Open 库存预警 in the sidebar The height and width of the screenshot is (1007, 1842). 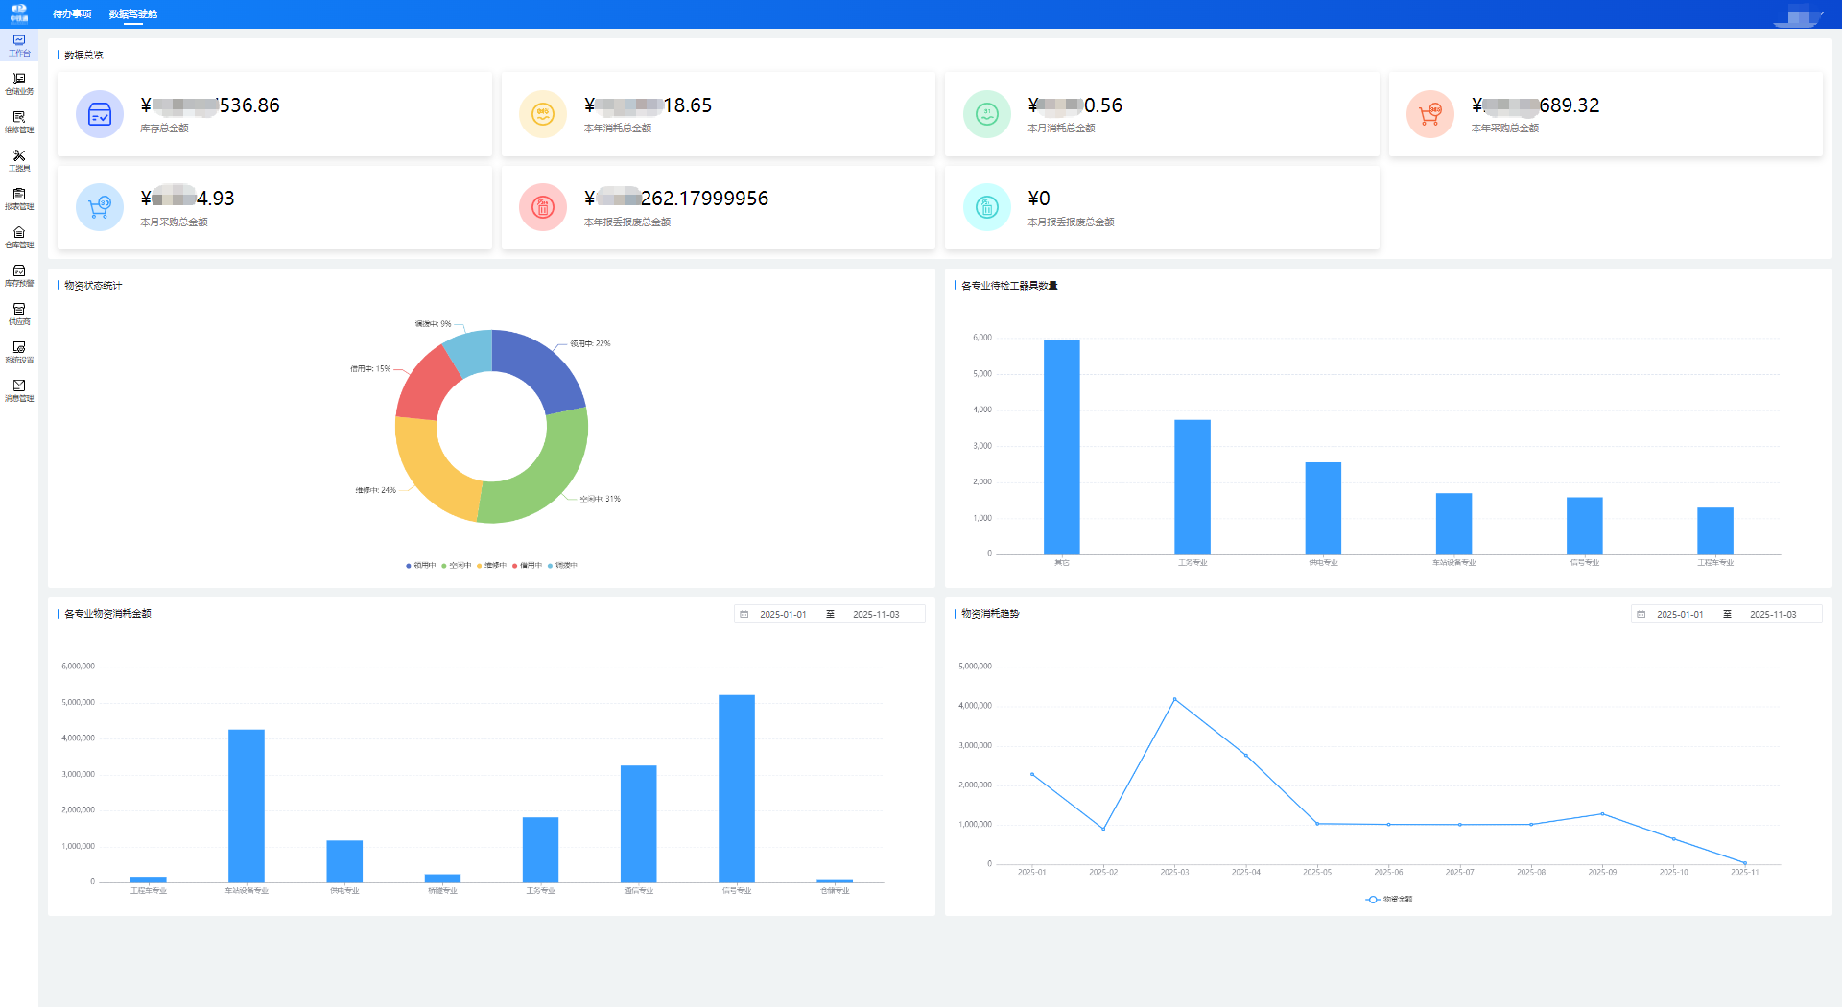pos(19,276)
